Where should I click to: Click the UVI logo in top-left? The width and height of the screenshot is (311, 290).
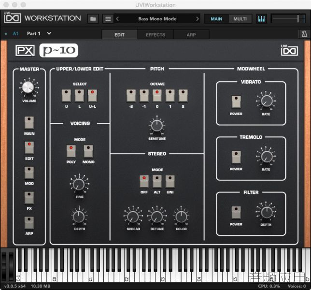click(x=12, y=17)
